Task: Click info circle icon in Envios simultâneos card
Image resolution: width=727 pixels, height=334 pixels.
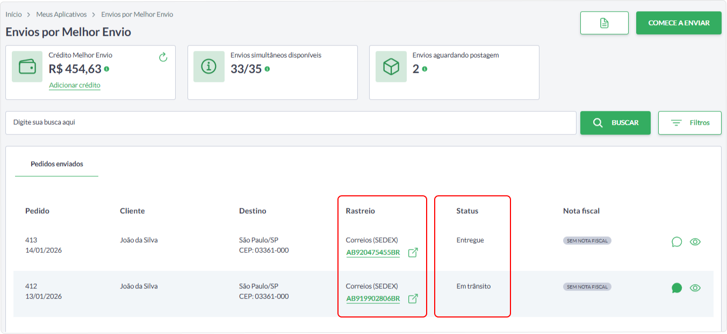Action: tap(209, 66)
